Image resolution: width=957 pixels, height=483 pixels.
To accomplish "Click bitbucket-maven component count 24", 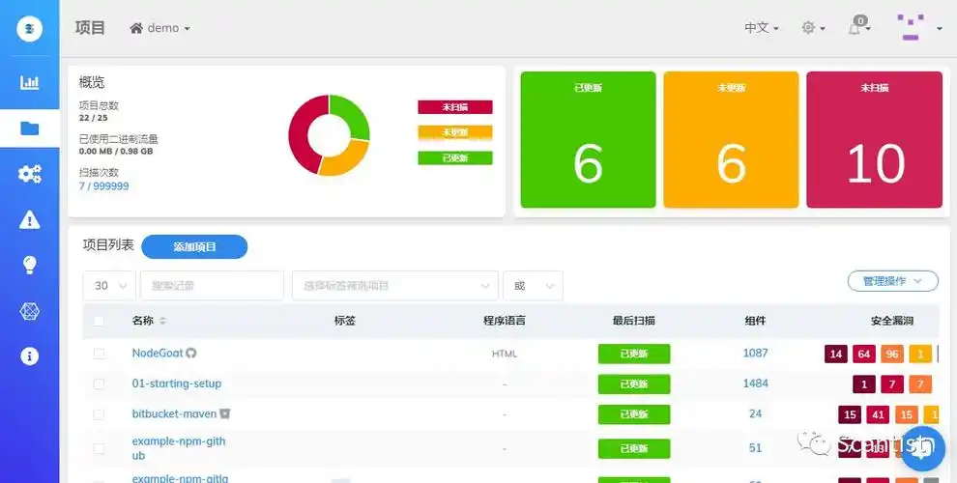I will tap(755, 413).
